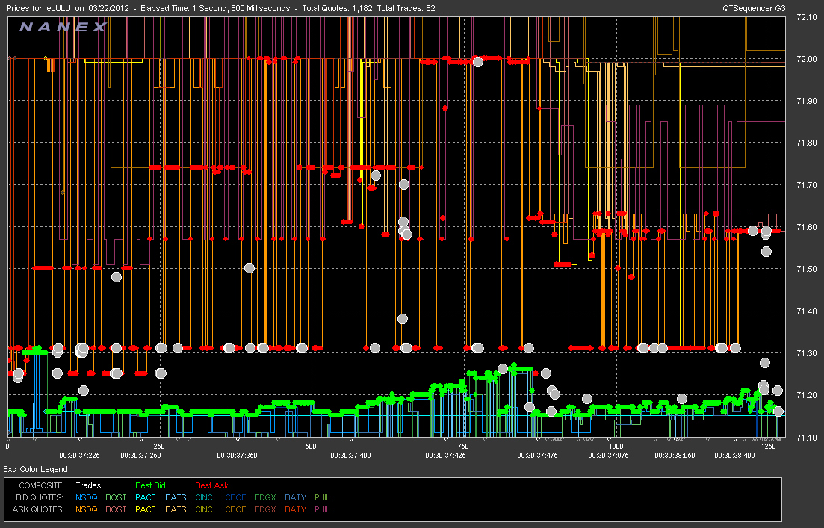Viewport: 824px width, 528px height.
Task: Pick CINC in the BID QUOTES row
Action: click(204, 497)
